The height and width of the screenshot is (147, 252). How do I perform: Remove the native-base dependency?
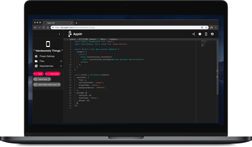(x=49, y=79)
